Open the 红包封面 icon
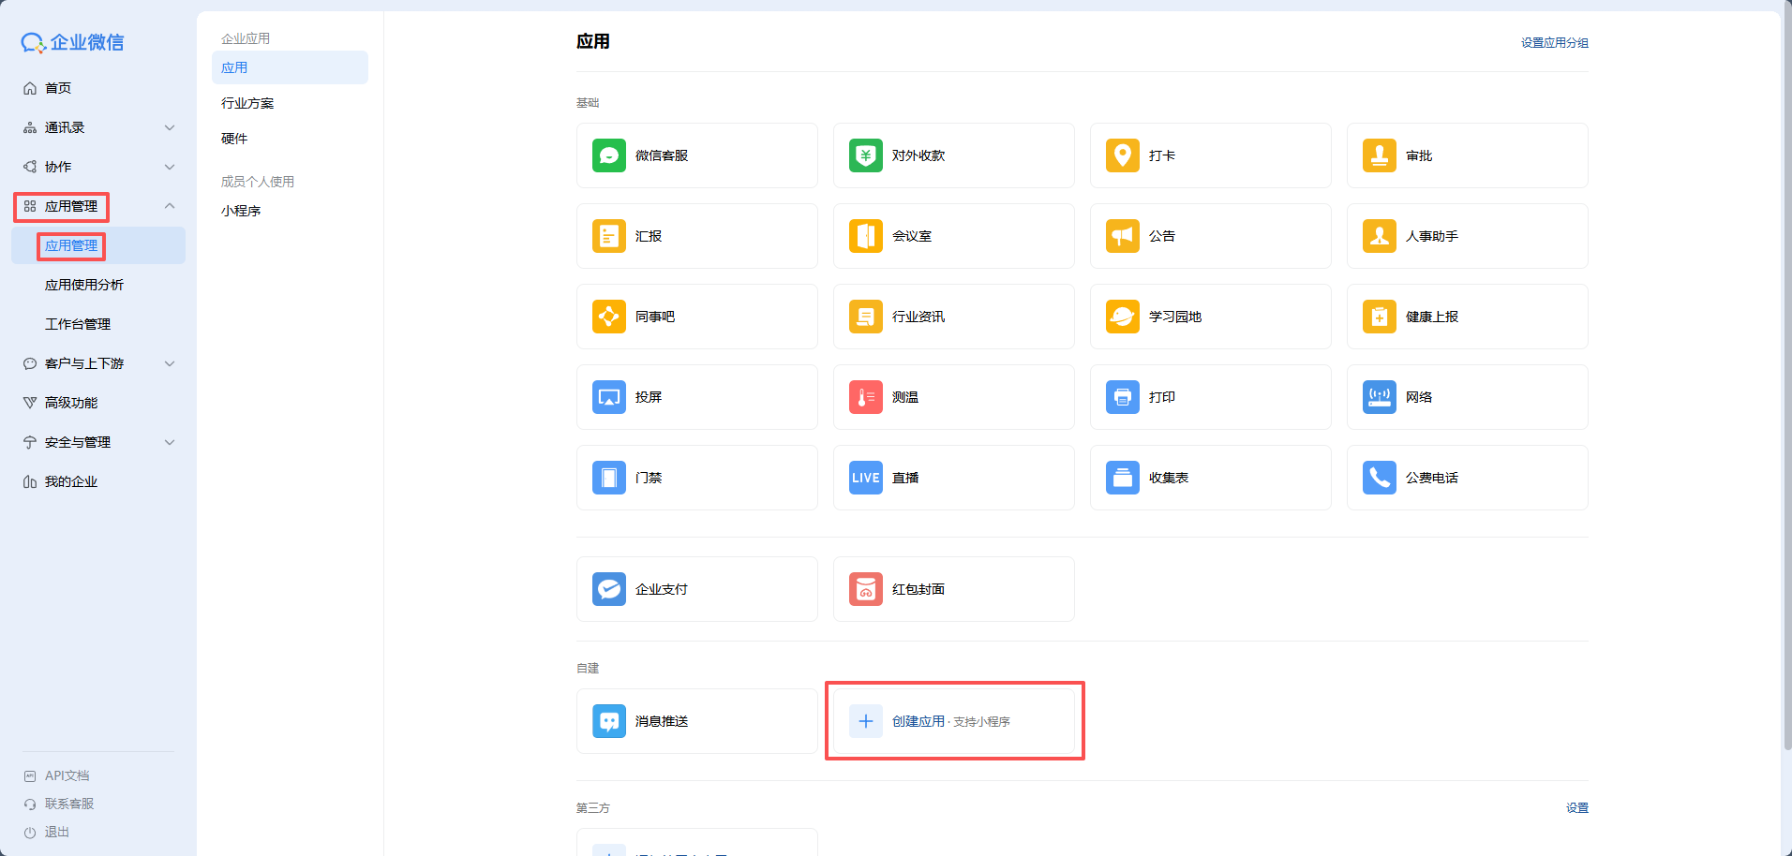This screenshot has height=856, width=1792. [x=865, y=589]
